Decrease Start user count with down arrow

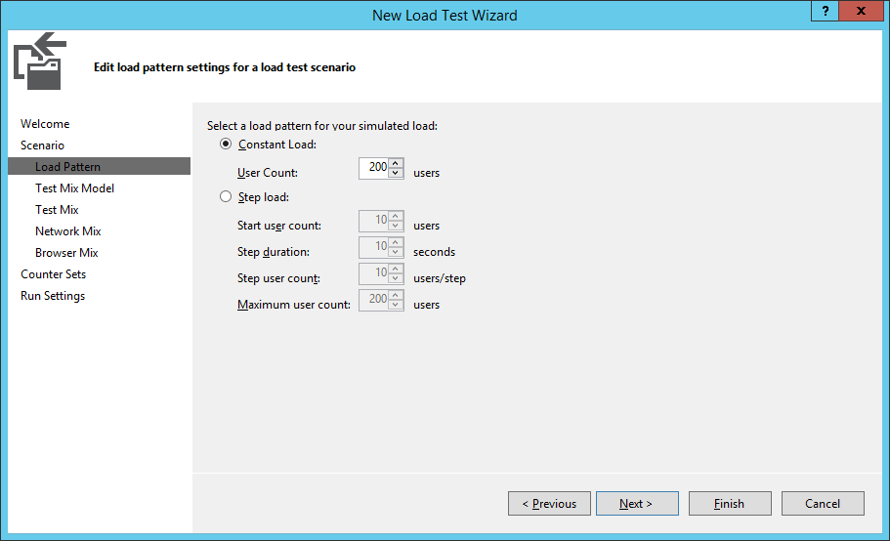click(396, 226)
